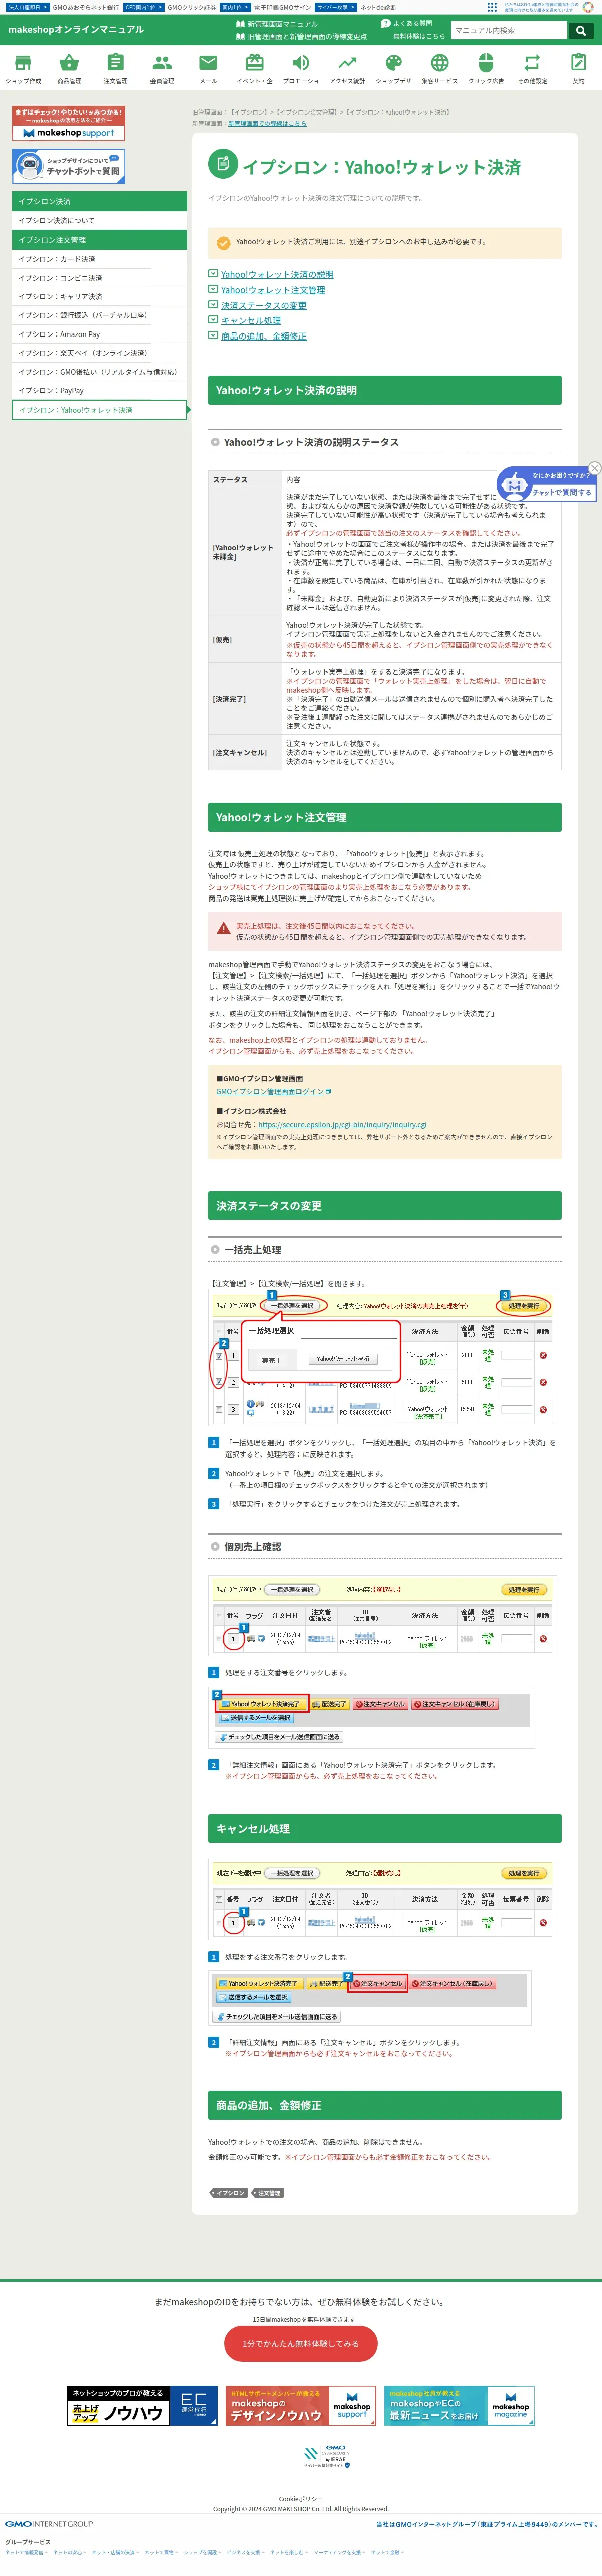Open the secure.epsilon.jp inquiry URL
The image size is (602, 2576).
(x=343, y=1124)
